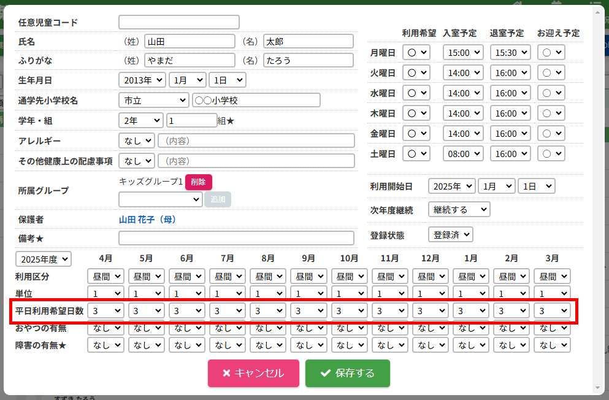Click the 保存する button with checkmark
This screenshot has height=400, width=609.
coord(347,373)
